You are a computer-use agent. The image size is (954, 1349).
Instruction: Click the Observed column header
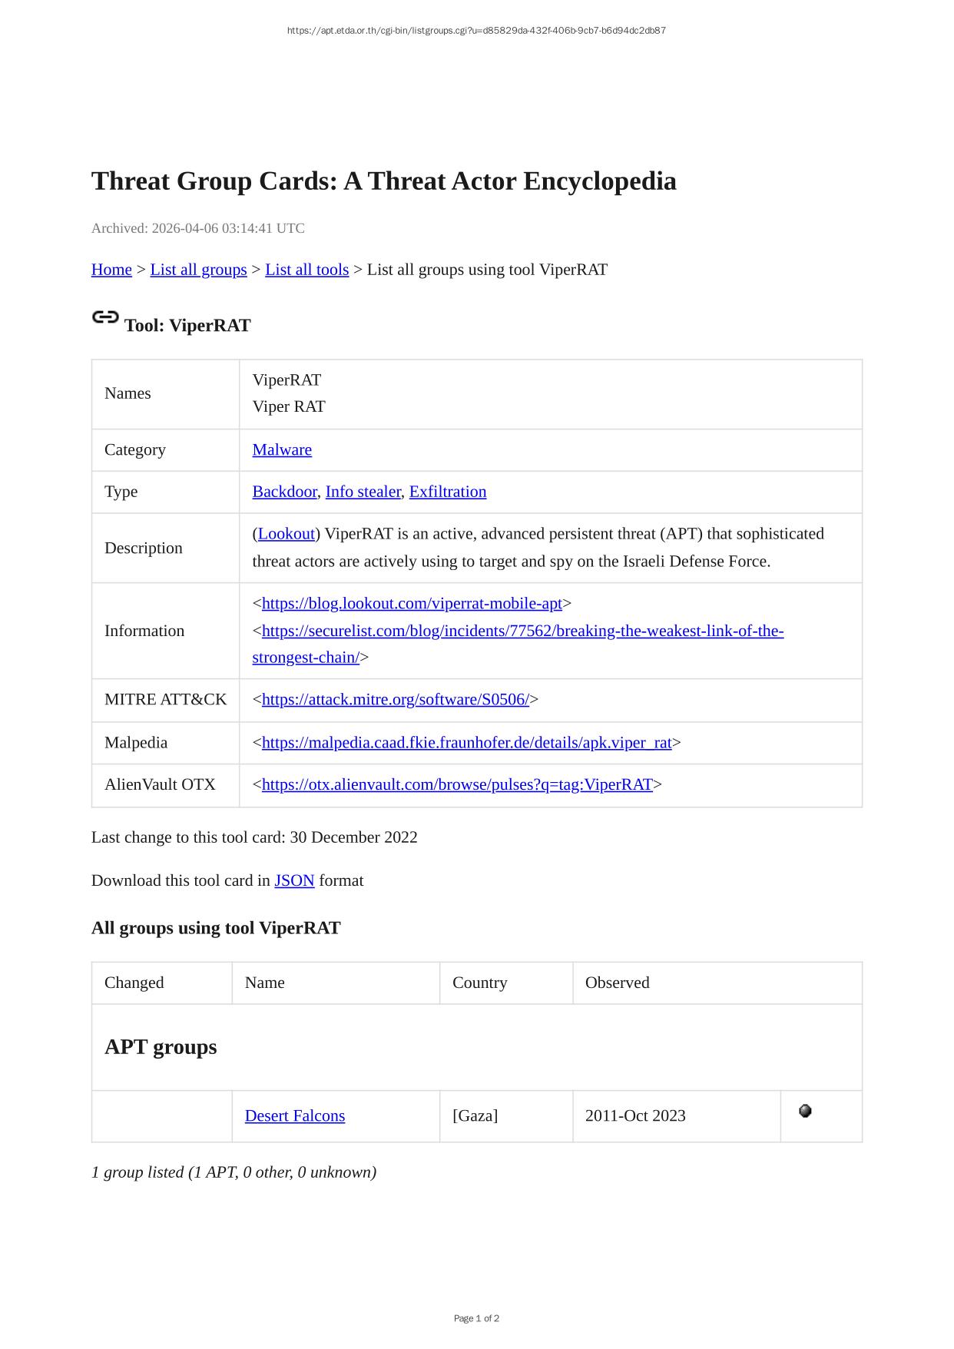pyautogui.click(x=617, y=983)
